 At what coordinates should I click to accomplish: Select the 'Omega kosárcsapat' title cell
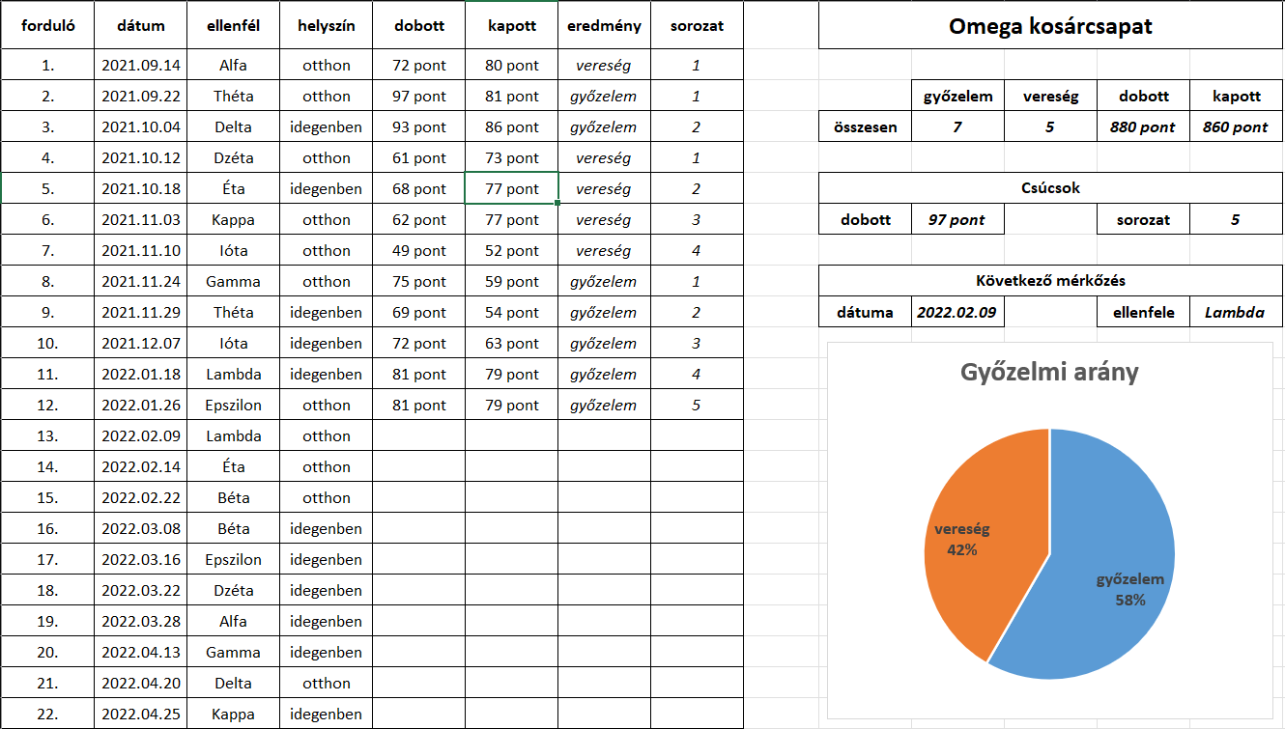(1050, 26)
